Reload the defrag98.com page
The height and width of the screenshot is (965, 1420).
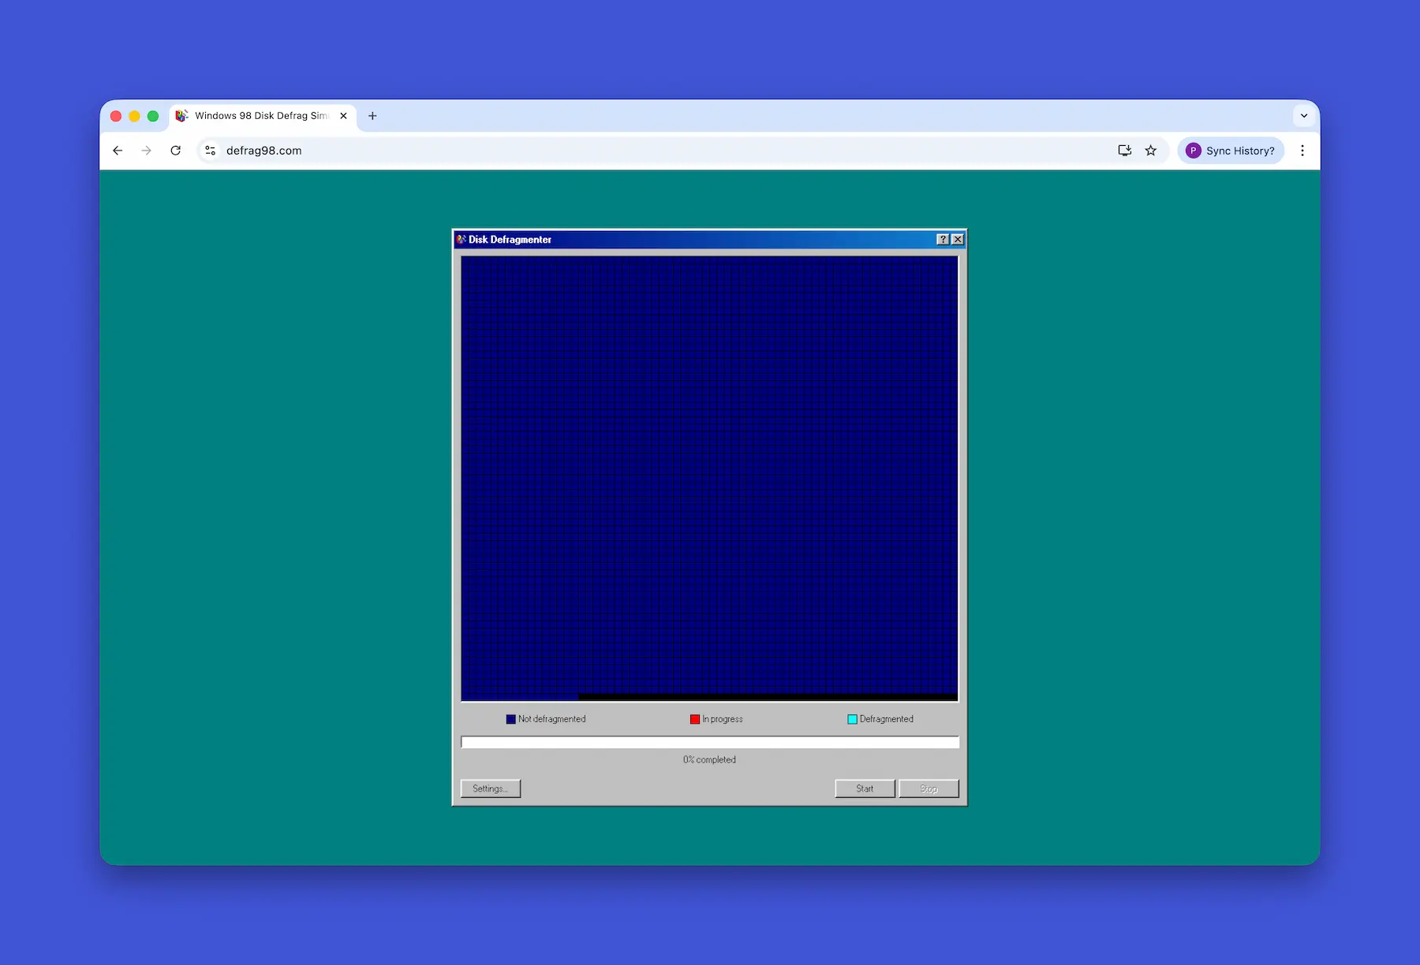pyautogui.click(x=176, y=151)
